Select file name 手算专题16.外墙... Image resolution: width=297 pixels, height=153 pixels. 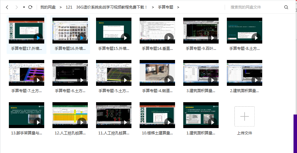70,49
